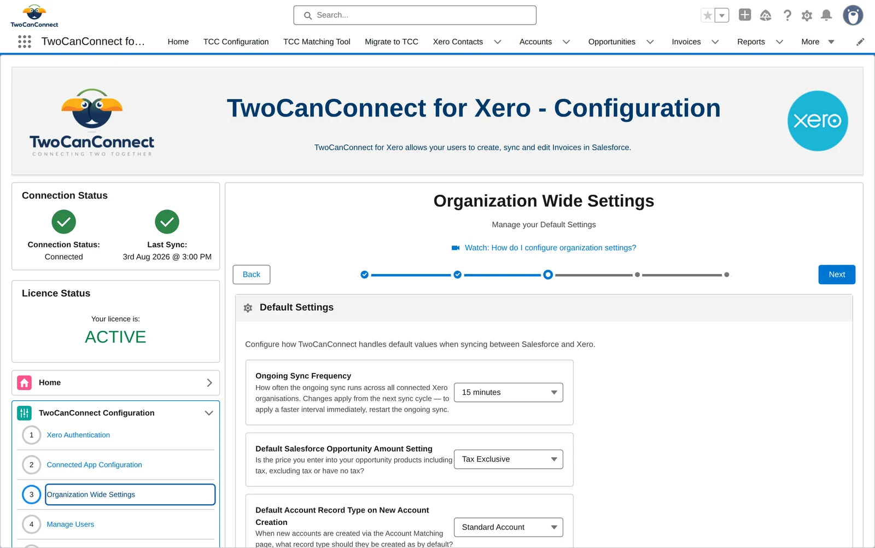Open the favorites list dropdown arrow

click(x=722, y=15)
